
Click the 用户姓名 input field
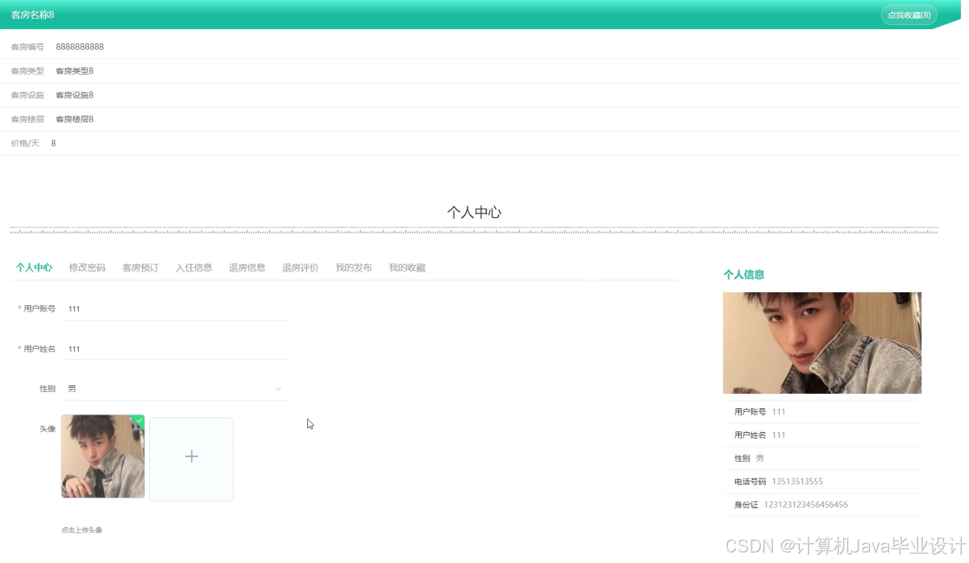174,348
